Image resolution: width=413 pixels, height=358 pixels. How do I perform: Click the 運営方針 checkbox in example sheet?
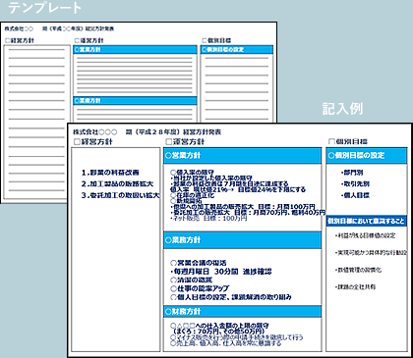(169, 142)
